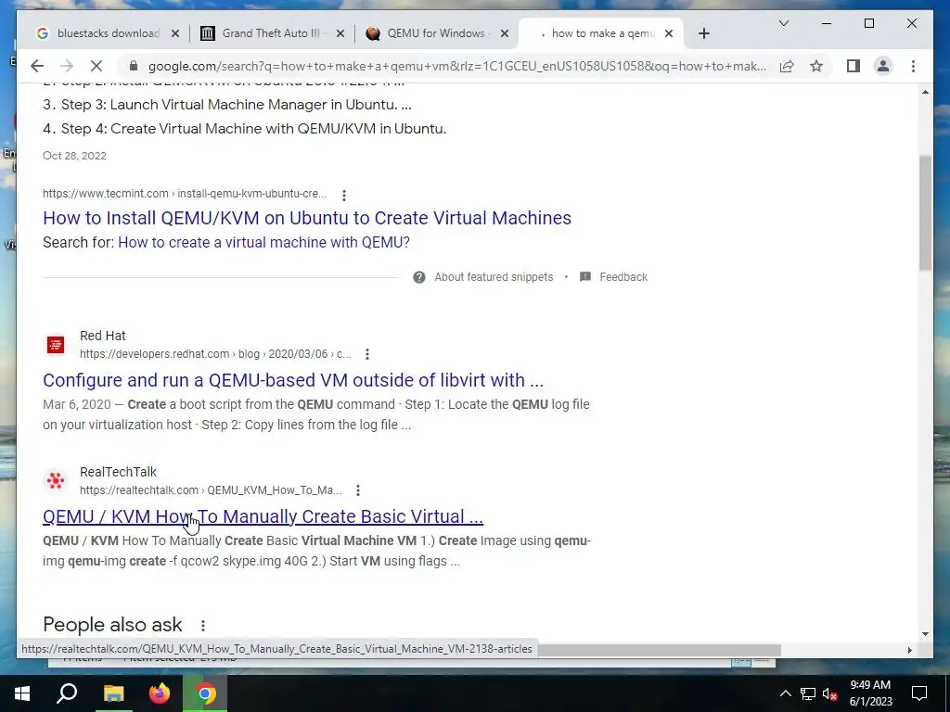Click the muted volume tray icon

830,693
